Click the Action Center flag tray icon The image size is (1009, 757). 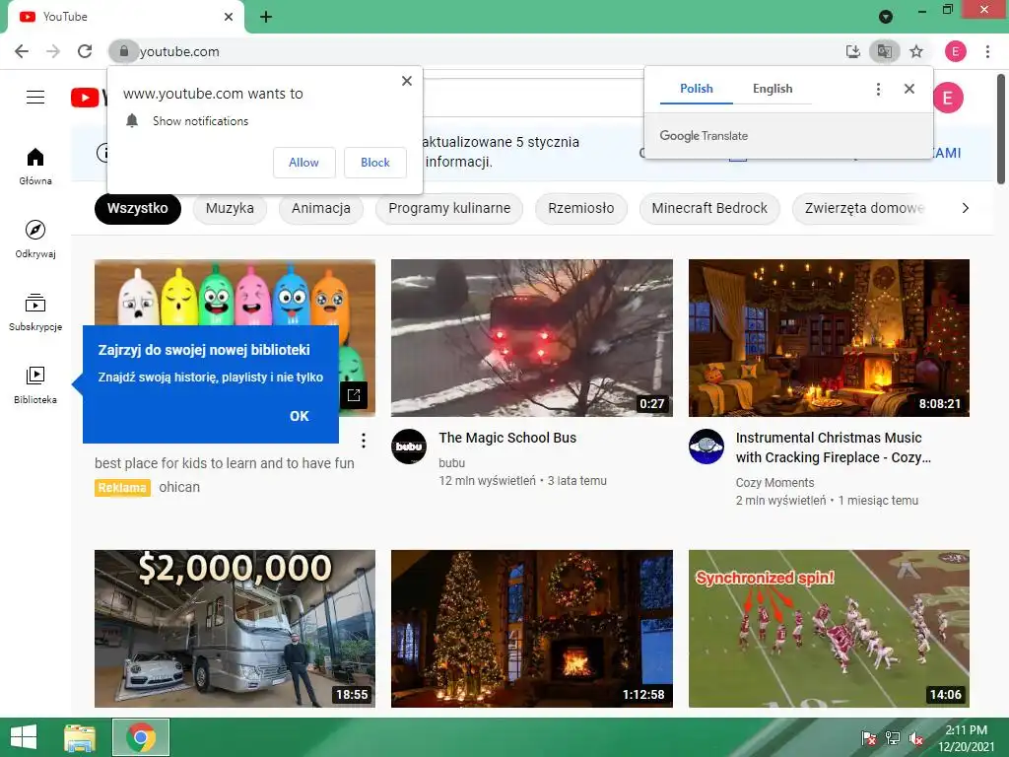[868, 738]
